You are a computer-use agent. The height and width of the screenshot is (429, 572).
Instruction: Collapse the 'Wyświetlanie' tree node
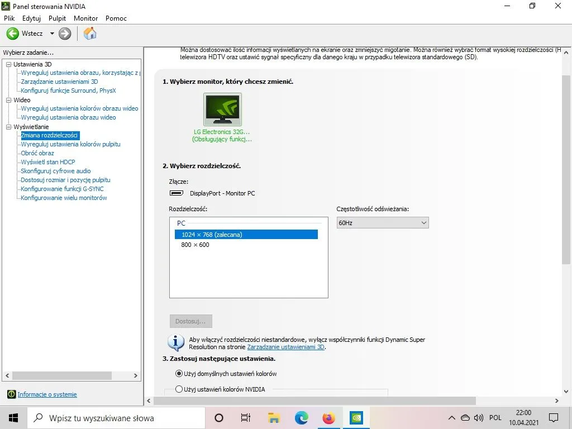[x=8, y=127]
